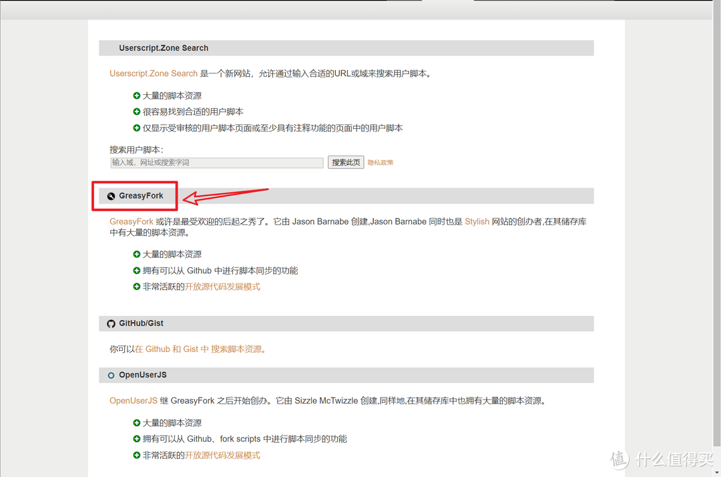The height and width of the screenshot is (477, 721).
Task: Click the text 拥有可以从 Github 中进行脚本同步的功能
Action: pyautogui.click(x=220, y=271)
